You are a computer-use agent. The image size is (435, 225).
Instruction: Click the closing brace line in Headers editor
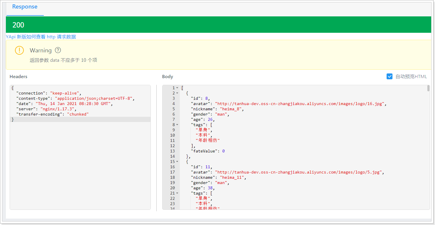(x=80, y=119)
